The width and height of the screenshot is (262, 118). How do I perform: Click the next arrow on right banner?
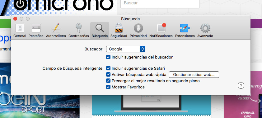pyautogui.click(x=260, y=101)
